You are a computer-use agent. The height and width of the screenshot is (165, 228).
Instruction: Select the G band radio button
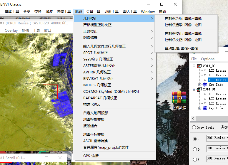[x=195, y=149]
